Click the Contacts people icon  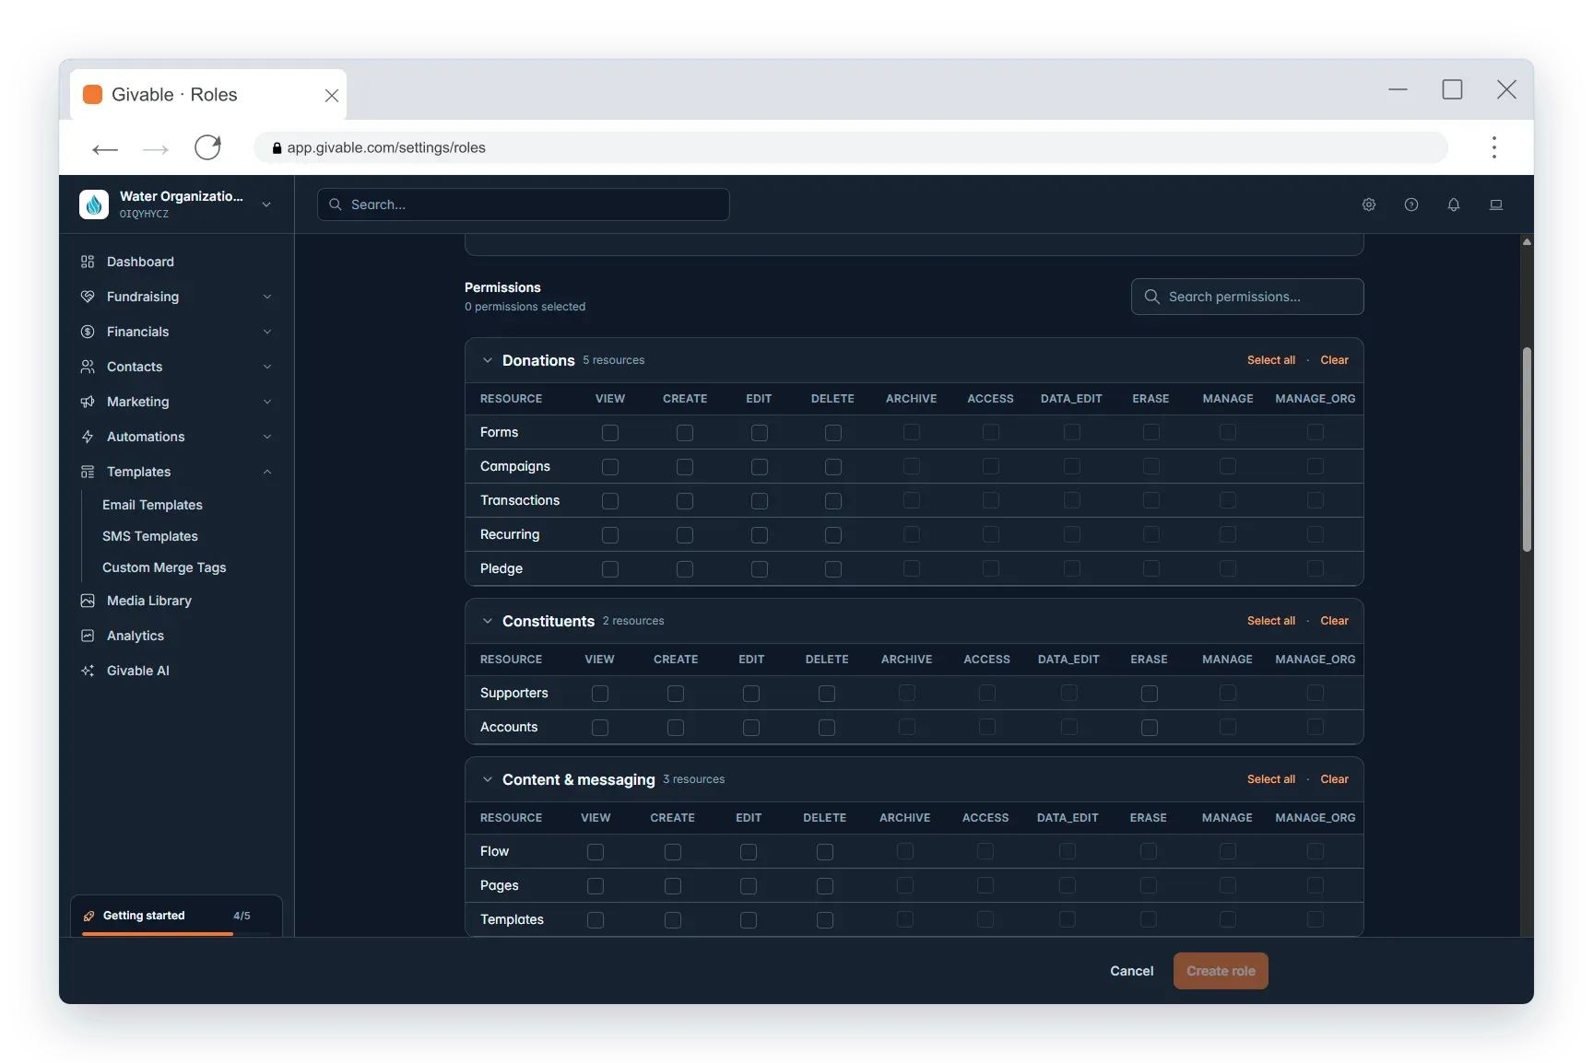[88, 367]
